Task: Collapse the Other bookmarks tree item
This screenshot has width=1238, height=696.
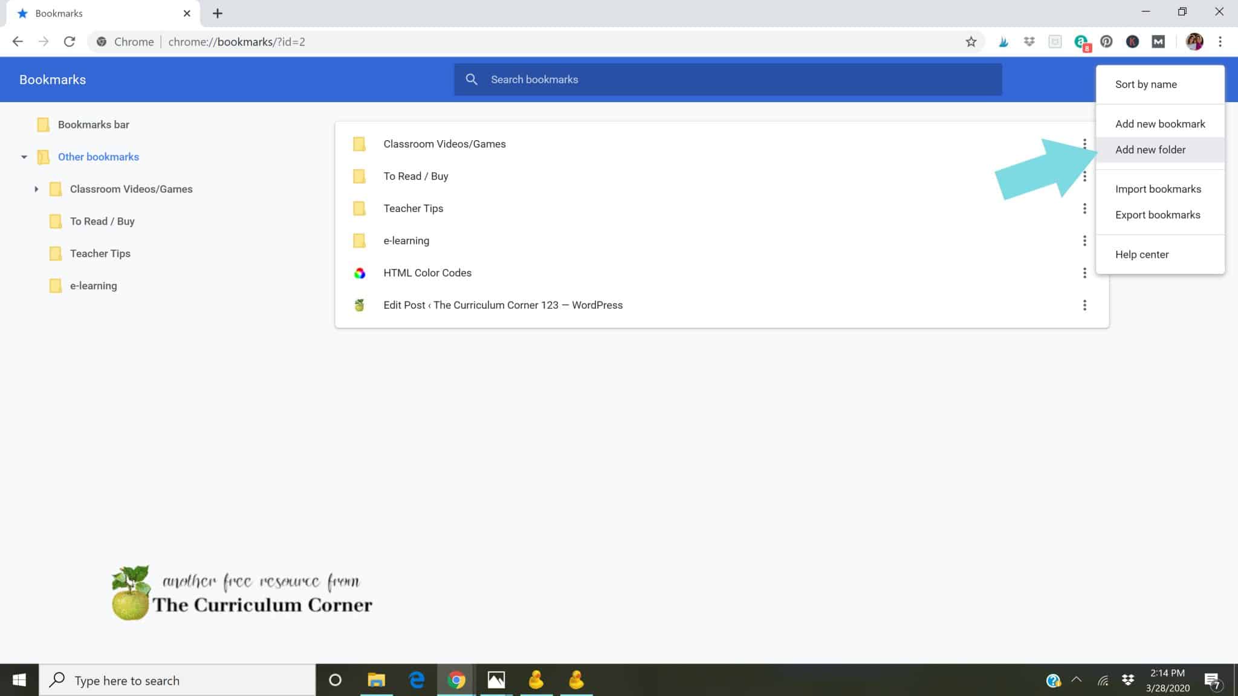Action: coord(24,156)
